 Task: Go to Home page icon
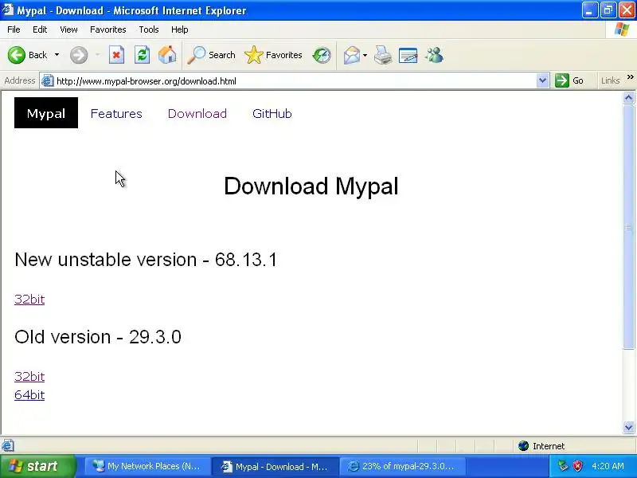167,55
